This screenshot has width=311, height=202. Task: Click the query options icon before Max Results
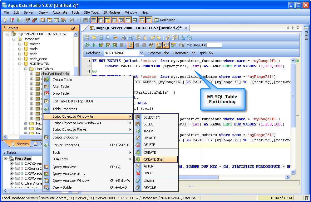click(181, 45)
